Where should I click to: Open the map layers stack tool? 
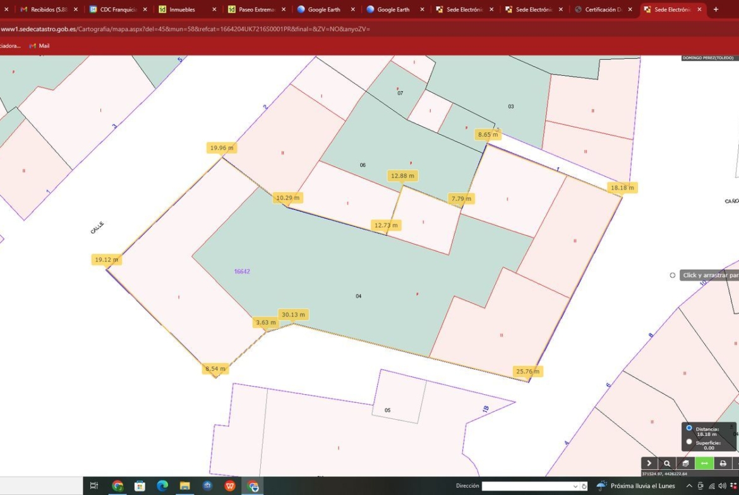[685, 463]
